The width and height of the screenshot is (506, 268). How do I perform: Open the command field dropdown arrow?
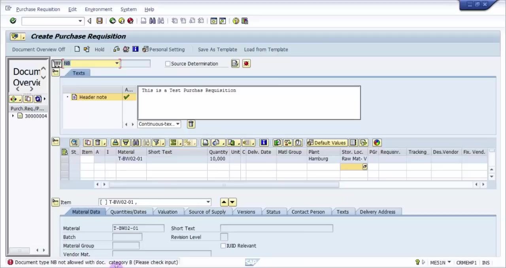tap(80, 21)
